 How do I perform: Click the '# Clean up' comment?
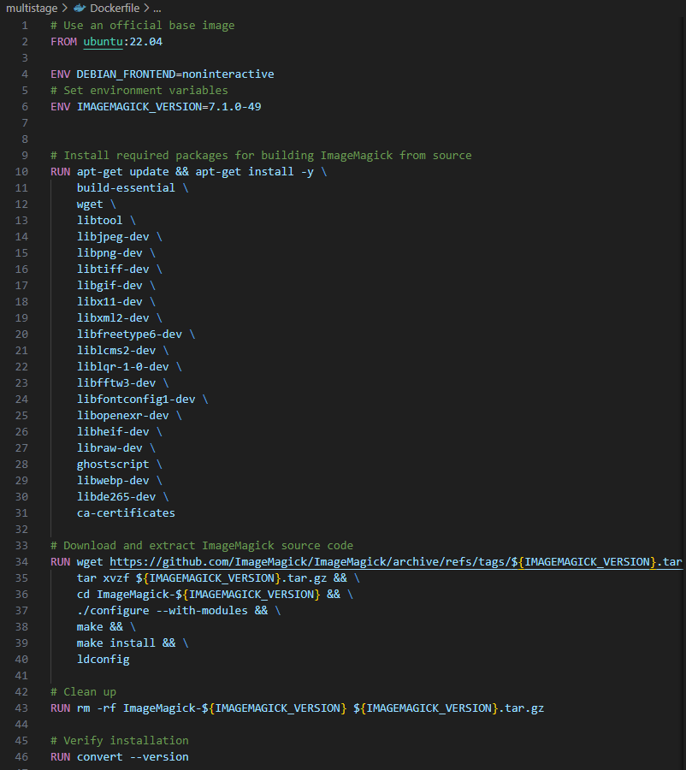tap(84, 692)
